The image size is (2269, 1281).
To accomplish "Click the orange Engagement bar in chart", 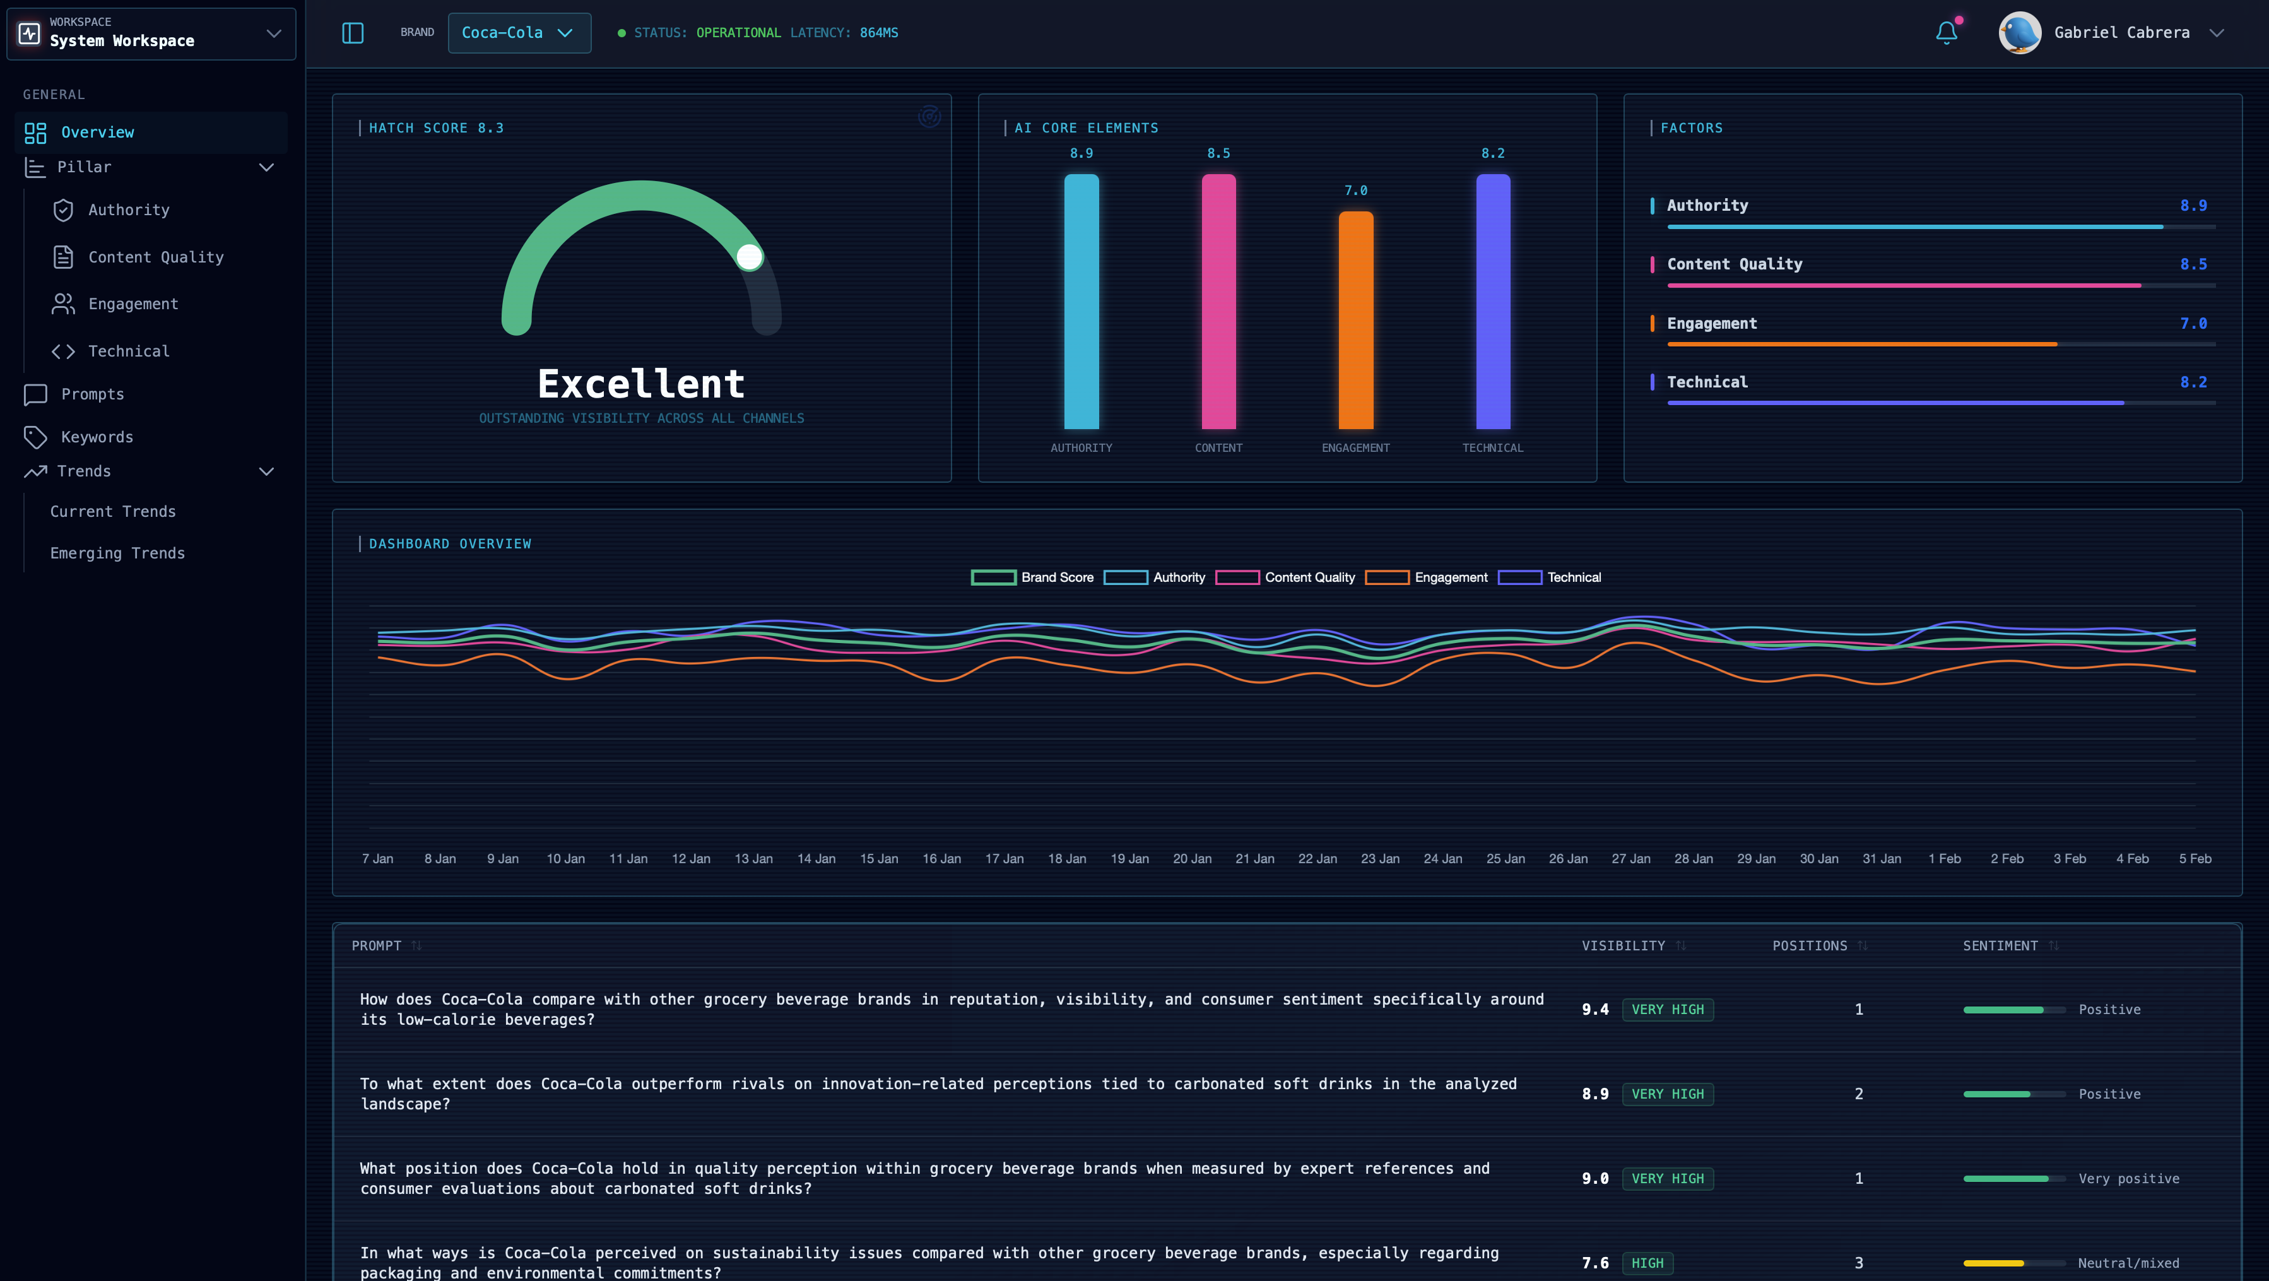I will pos(1357,321).
